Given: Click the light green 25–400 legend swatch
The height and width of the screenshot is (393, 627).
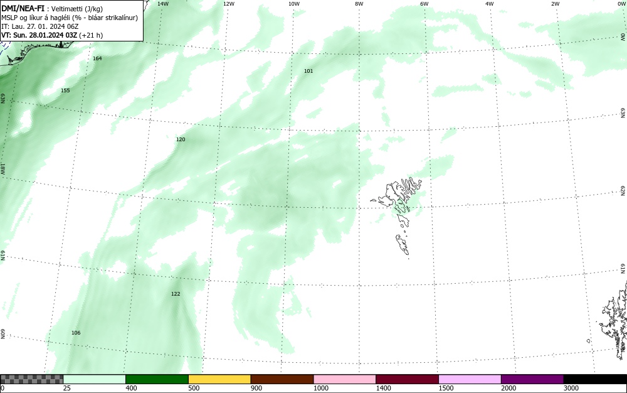Looking at the screenshot, I should [94, 379].
